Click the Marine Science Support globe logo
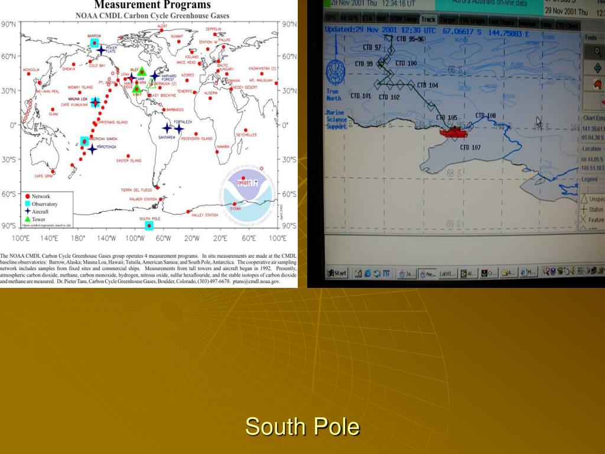 click(x=336, y=72)
